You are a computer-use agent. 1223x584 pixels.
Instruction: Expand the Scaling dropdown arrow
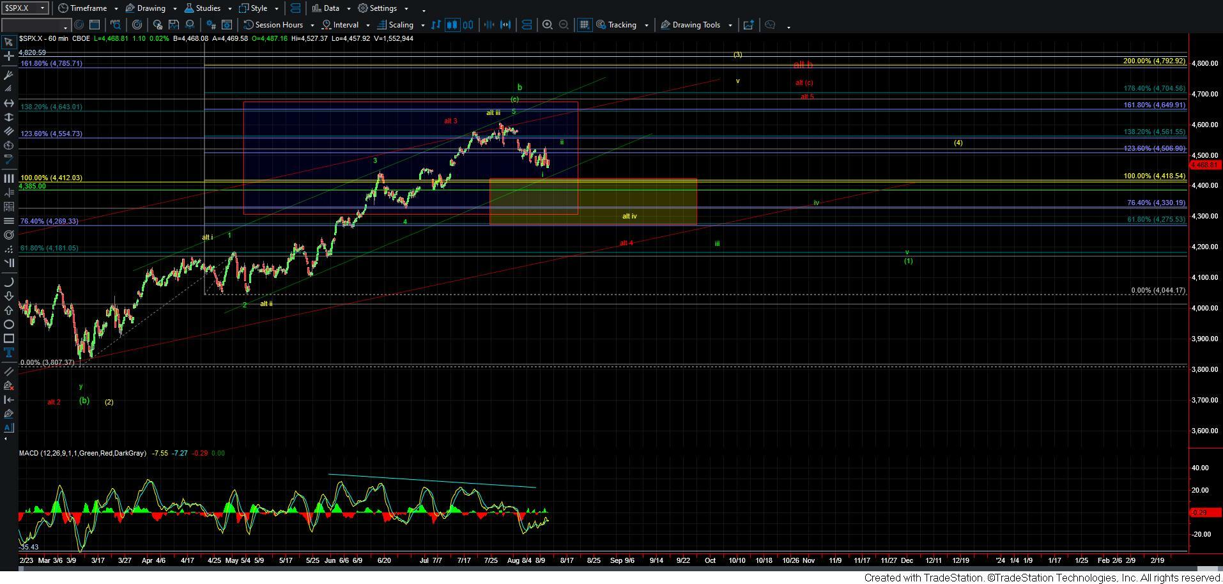pos(422,26)
